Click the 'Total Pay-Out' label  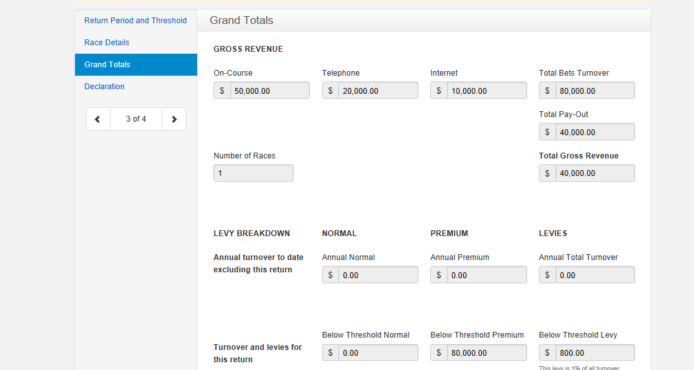563,114
